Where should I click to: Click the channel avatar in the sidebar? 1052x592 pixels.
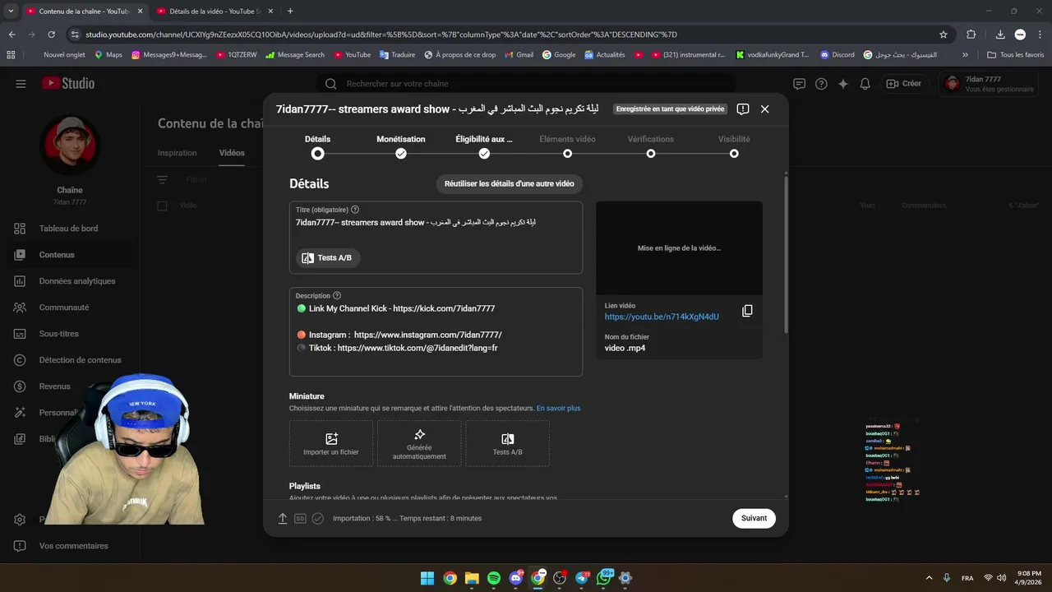pyautogui.click(x=70, y=146)
